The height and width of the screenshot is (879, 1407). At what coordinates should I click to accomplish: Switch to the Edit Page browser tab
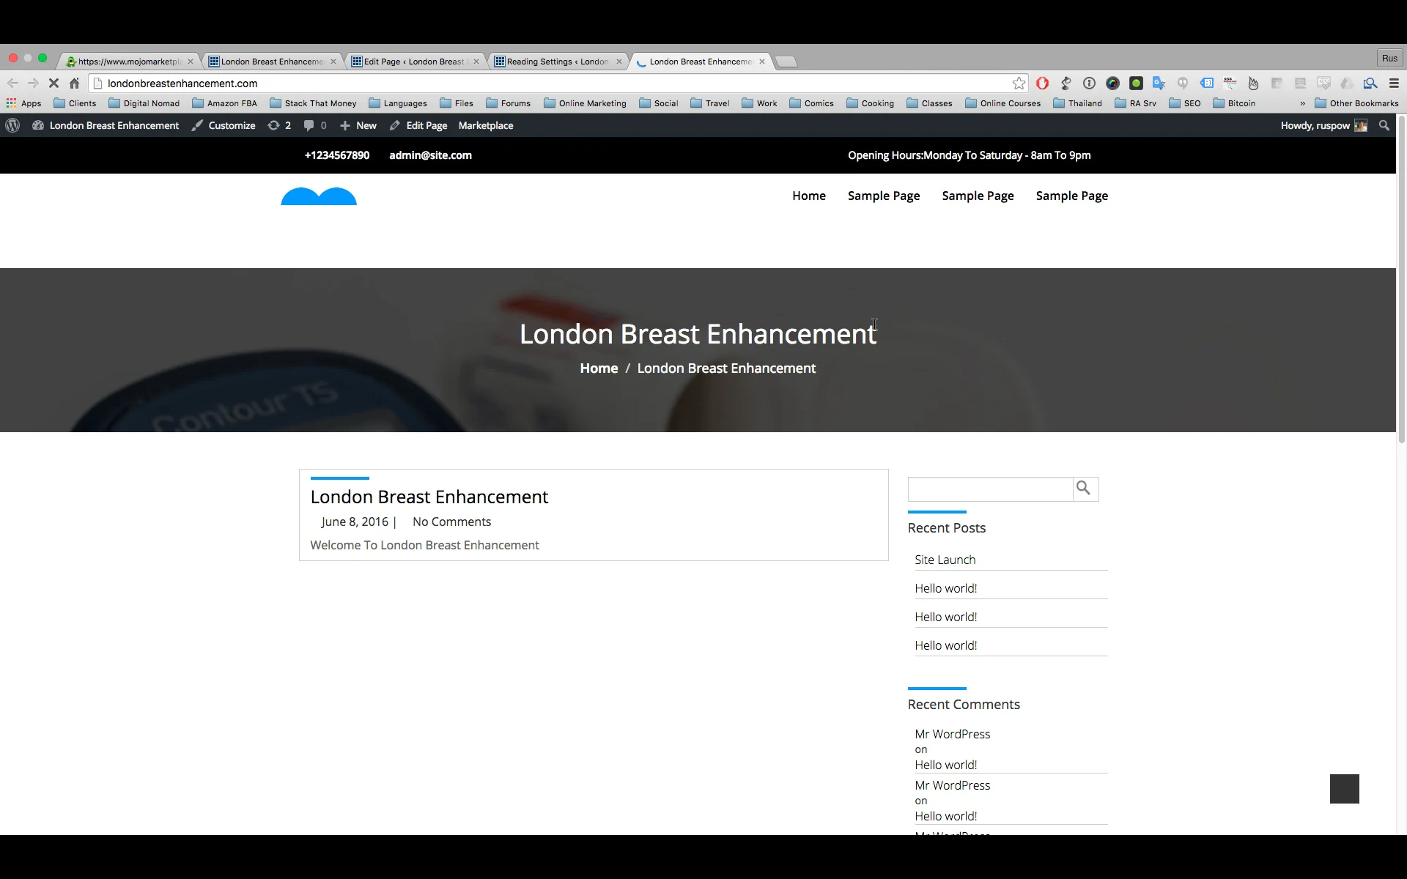click(x=413, y=62)
